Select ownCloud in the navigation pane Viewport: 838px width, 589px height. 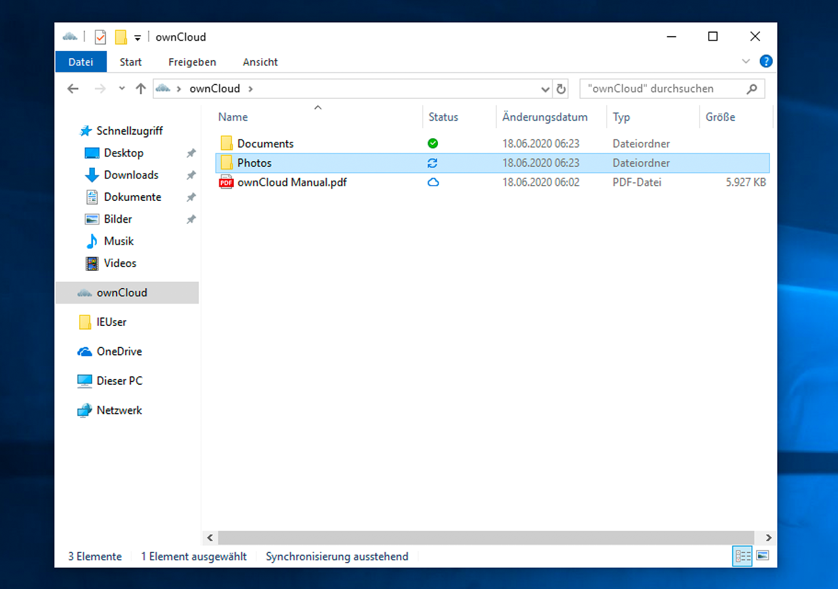pyautogui.click(x=127, y=293)
